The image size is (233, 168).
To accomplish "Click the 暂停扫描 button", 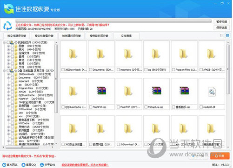I will pos(222,22).
